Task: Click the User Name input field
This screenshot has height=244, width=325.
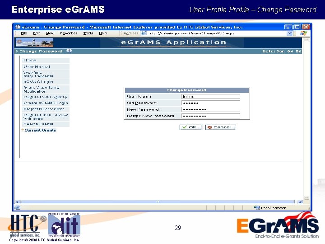Action: click(211, 97)
